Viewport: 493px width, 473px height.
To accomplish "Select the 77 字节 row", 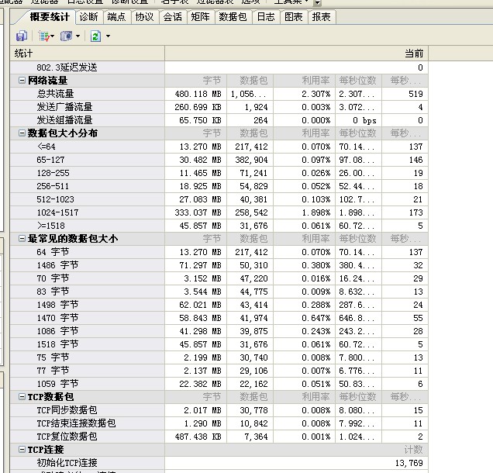I will coord(219,371).
